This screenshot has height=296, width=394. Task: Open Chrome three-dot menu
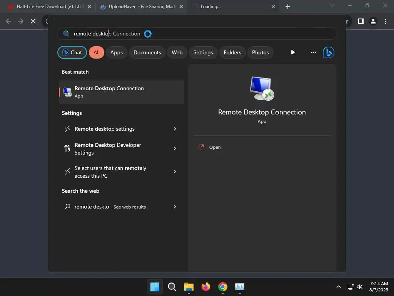click(x=386, y=22)
